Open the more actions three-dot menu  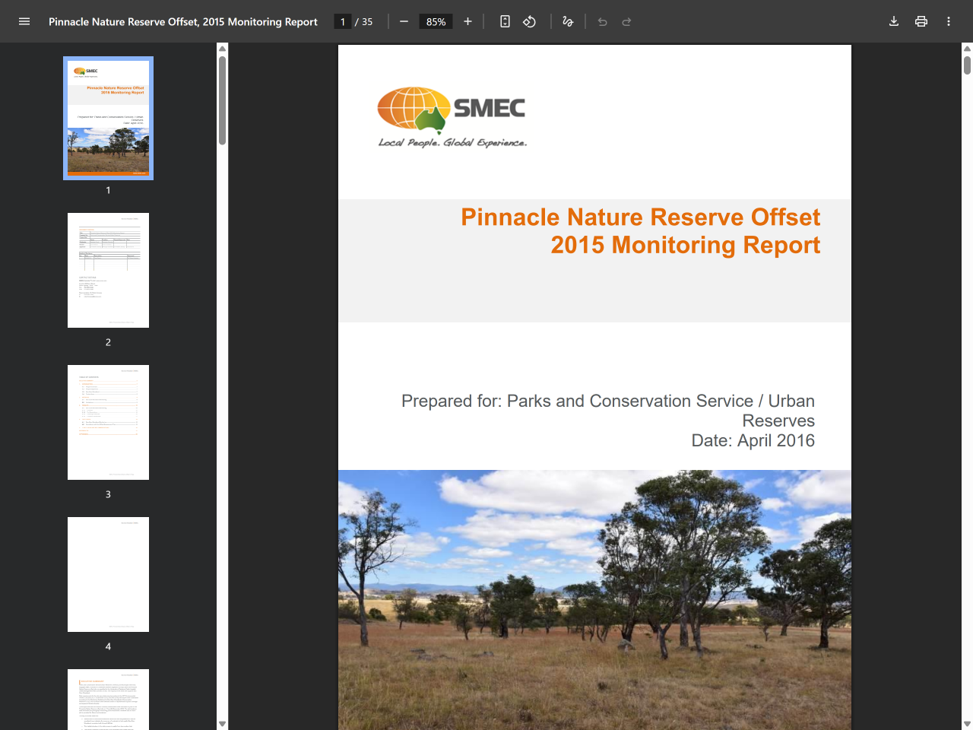click(949, 21)
